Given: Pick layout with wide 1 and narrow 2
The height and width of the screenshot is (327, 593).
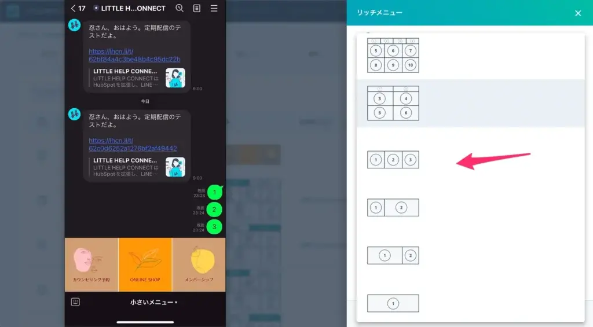Looking at the screenshot, I should click(393, 255).
